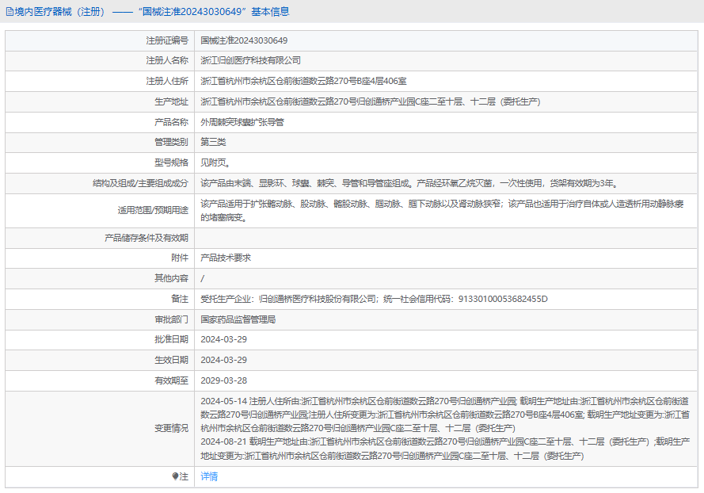This screenshot has width=704, height=493.
Task: Click the 变更情况 row label
Action: click(x=171, y=428)
